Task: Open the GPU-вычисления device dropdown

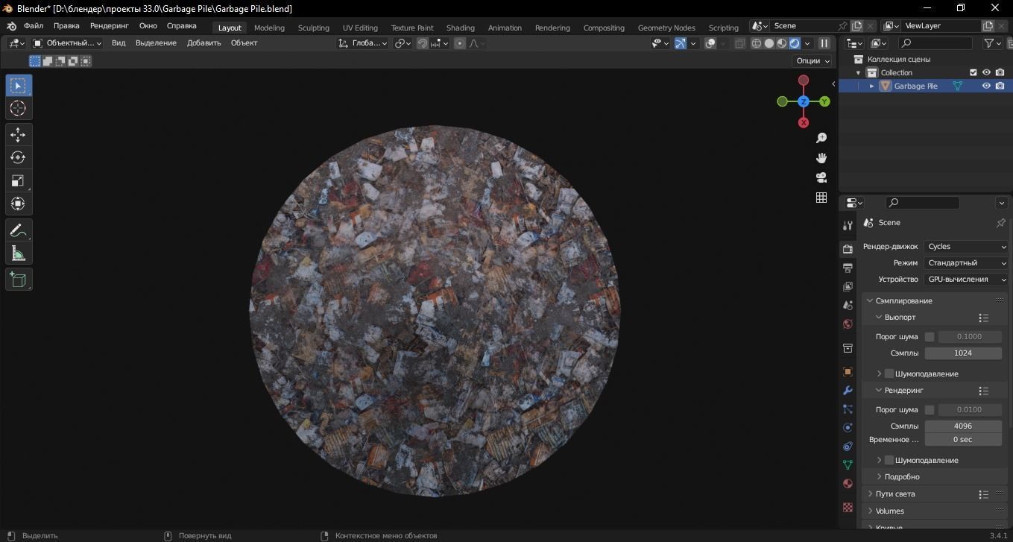Action: [967, 280]
